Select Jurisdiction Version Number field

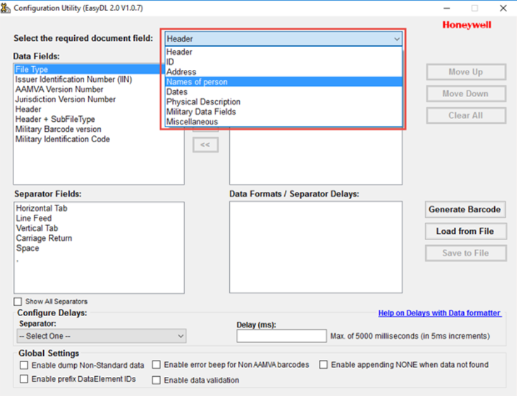pos(65,99)
